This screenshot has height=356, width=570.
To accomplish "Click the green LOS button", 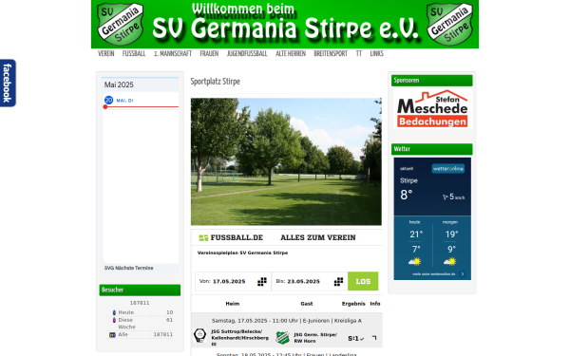I will (363, 281).
